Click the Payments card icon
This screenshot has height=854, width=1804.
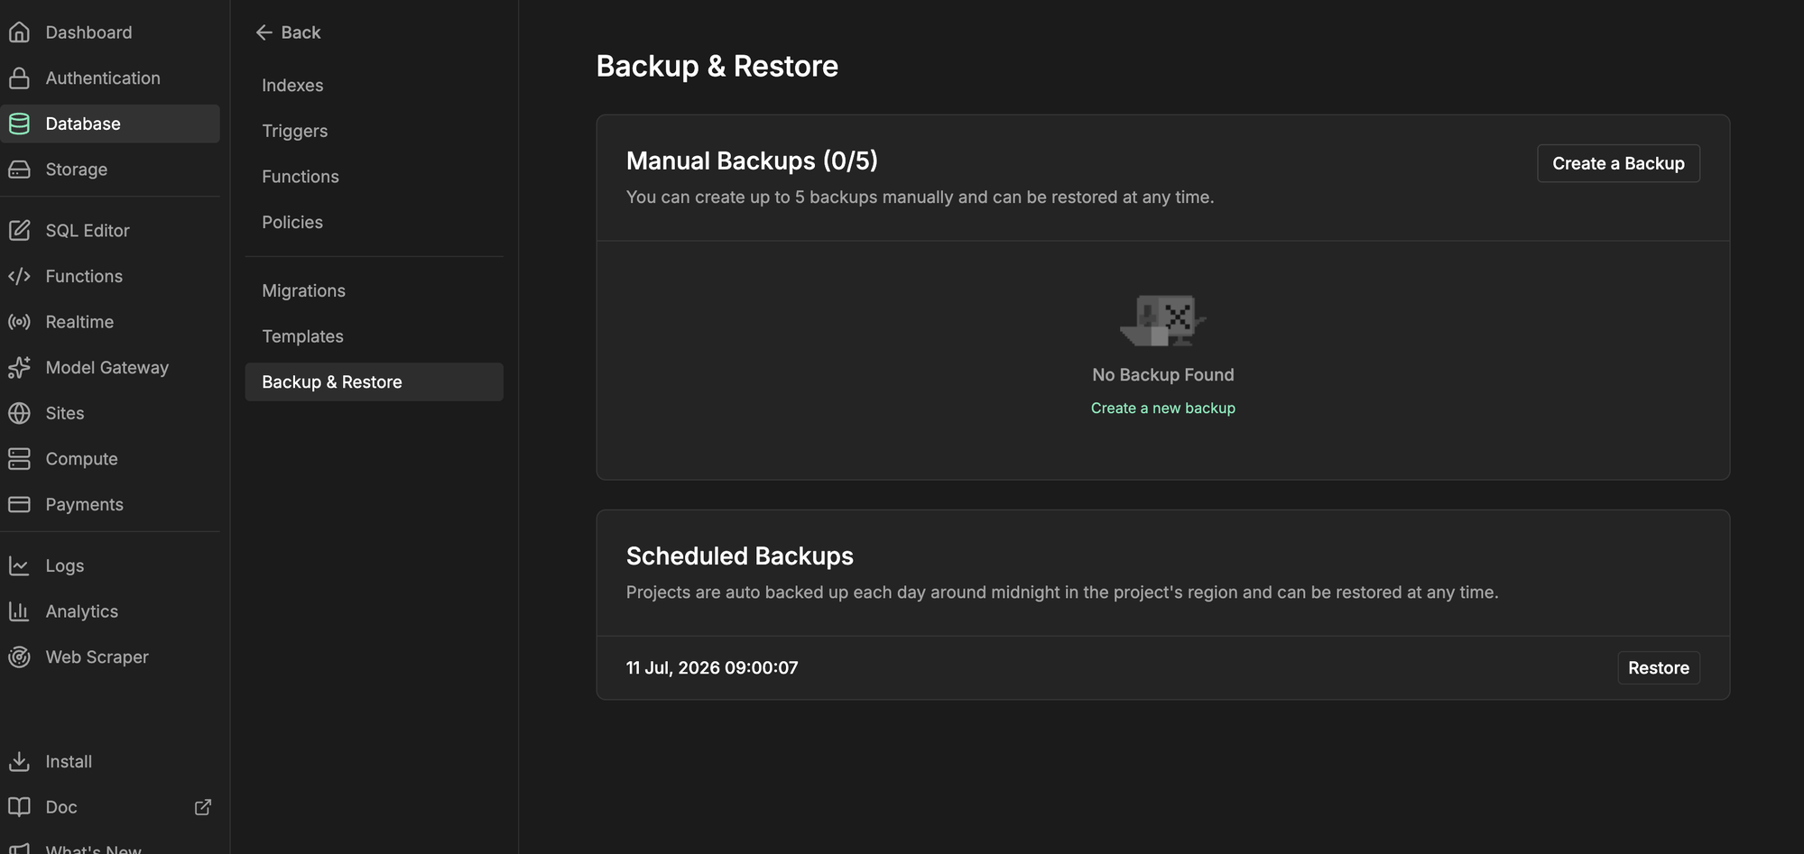click(19, 504)
